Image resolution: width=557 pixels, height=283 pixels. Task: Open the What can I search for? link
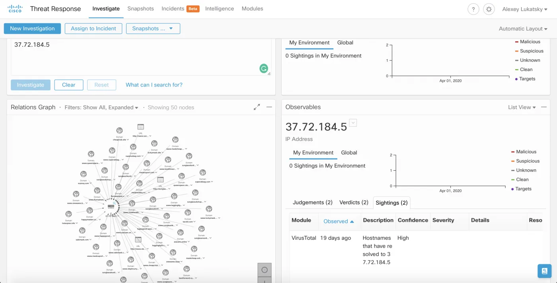[154, 85]
